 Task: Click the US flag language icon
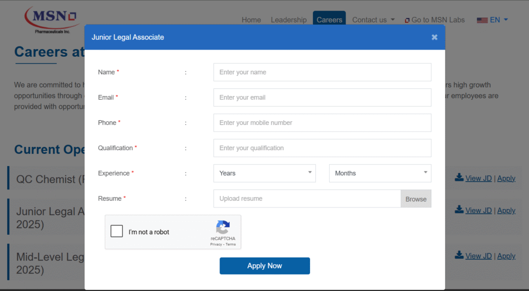point(482,20)
